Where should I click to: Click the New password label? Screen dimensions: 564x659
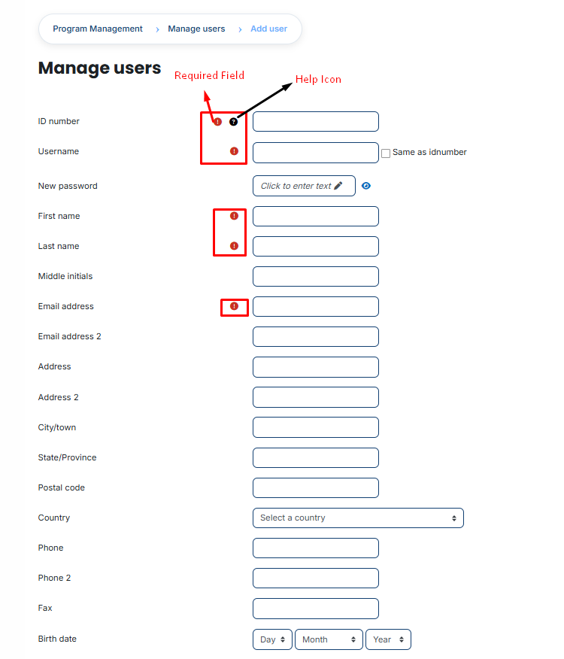pos(68,186)
